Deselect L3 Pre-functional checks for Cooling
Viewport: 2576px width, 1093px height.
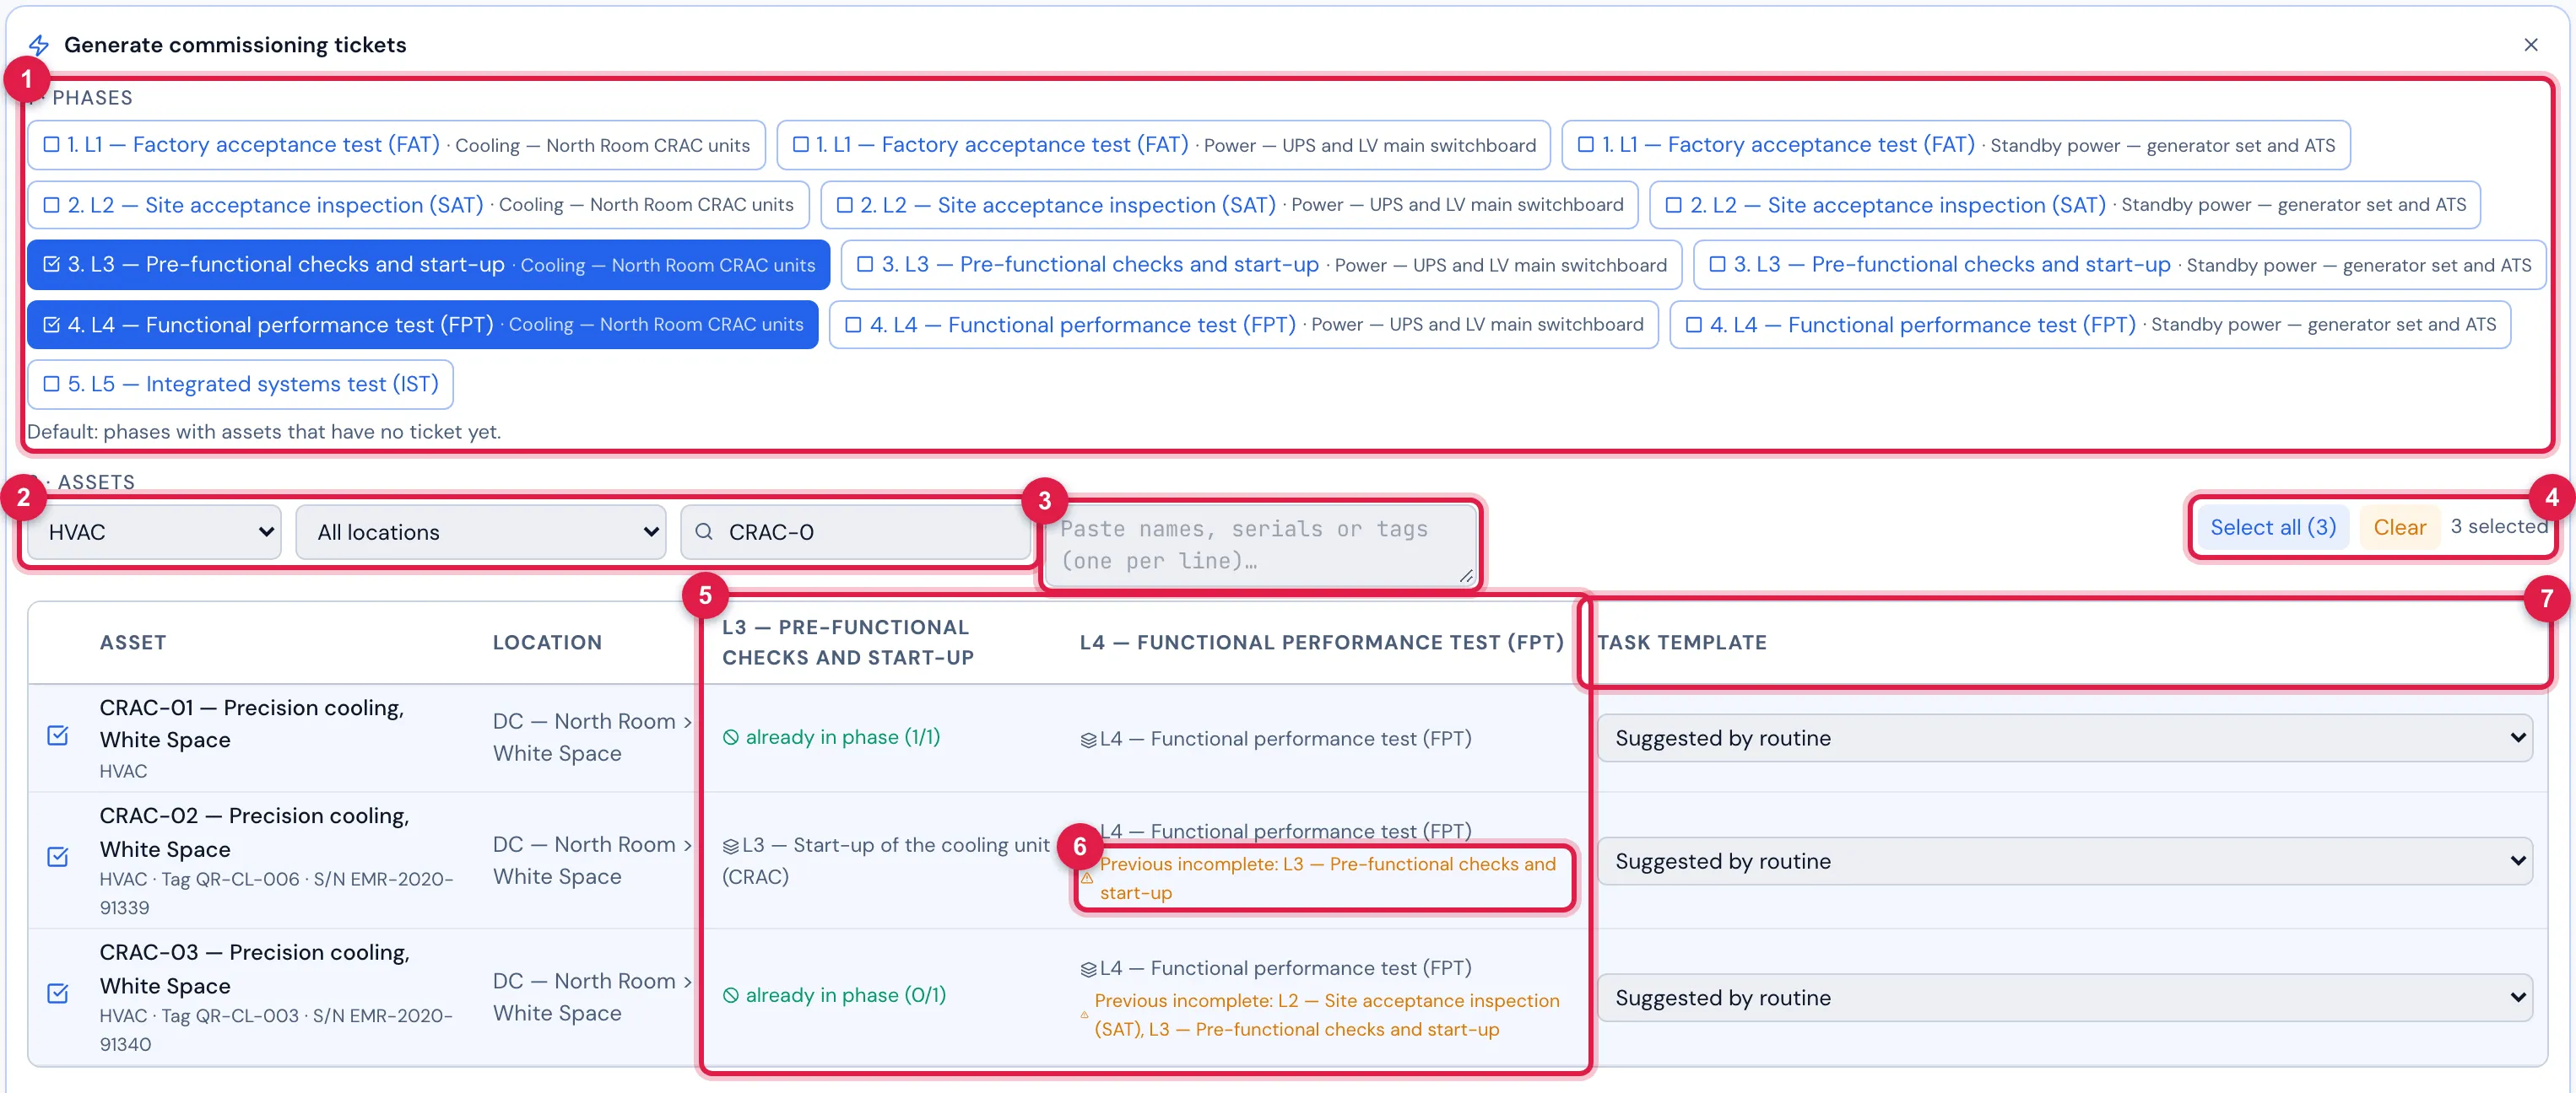coord(428,265)
